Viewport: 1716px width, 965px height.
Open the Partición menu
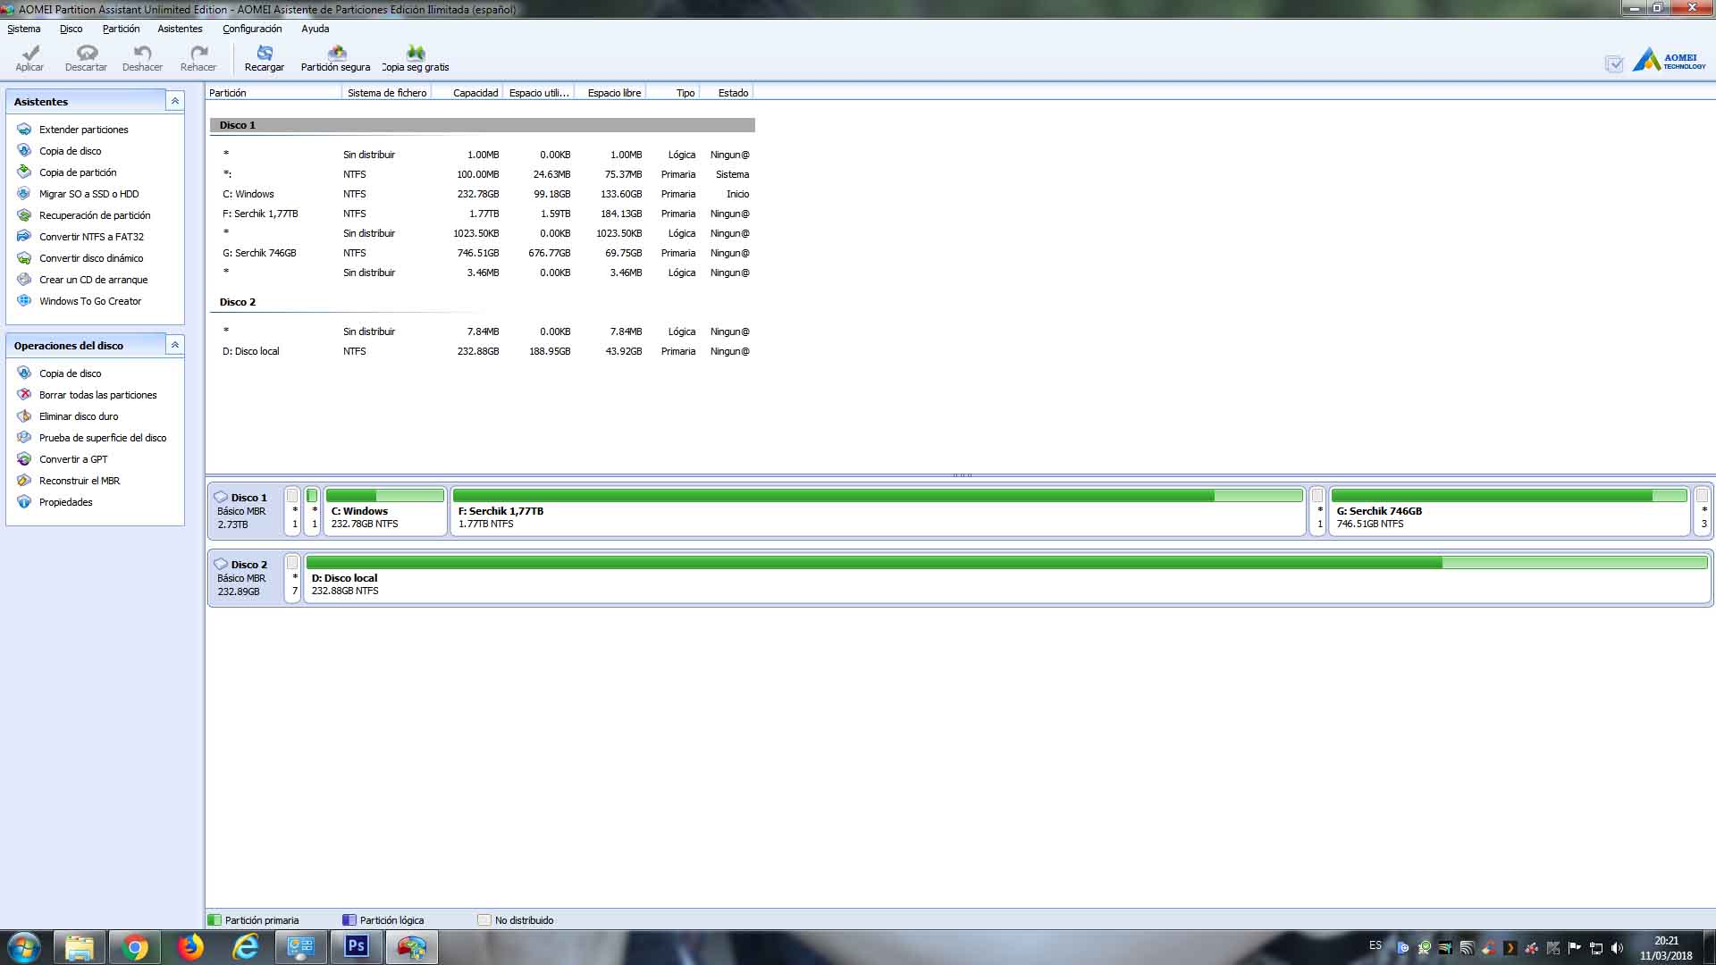[x=121, y=29]
